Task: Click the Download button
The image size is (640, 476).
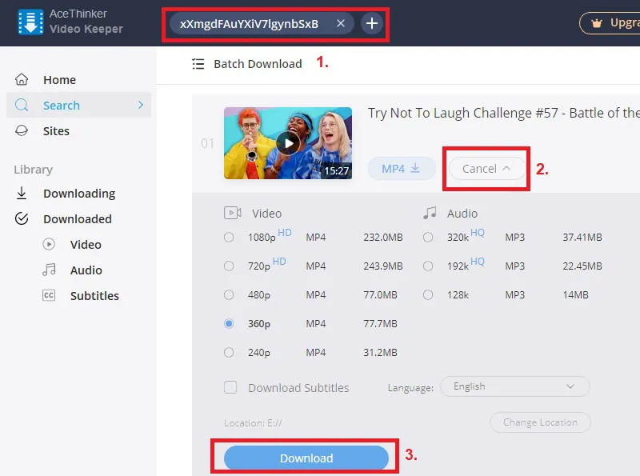Action: pos(306,458)
